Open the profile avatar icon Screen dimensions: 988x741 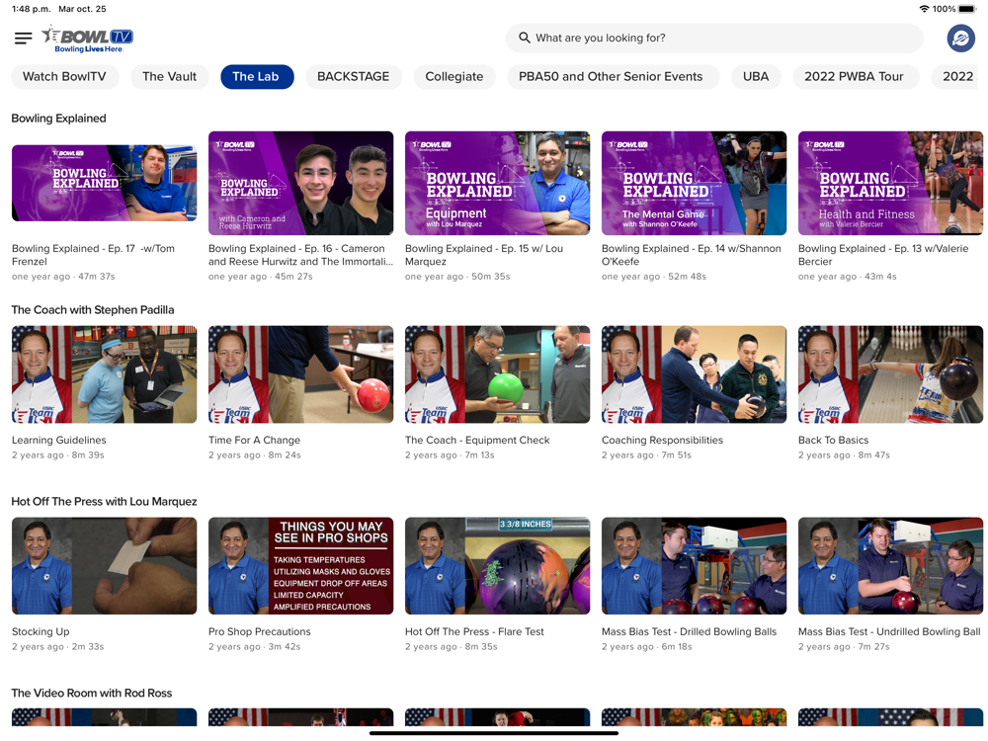(x=961, y=39)
